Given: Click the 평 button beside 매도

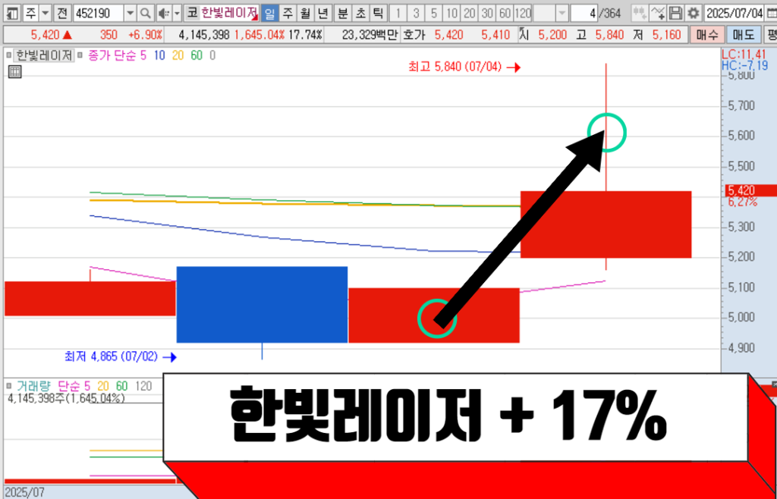Looking at the screenshot, I should (x=771, y=35).
